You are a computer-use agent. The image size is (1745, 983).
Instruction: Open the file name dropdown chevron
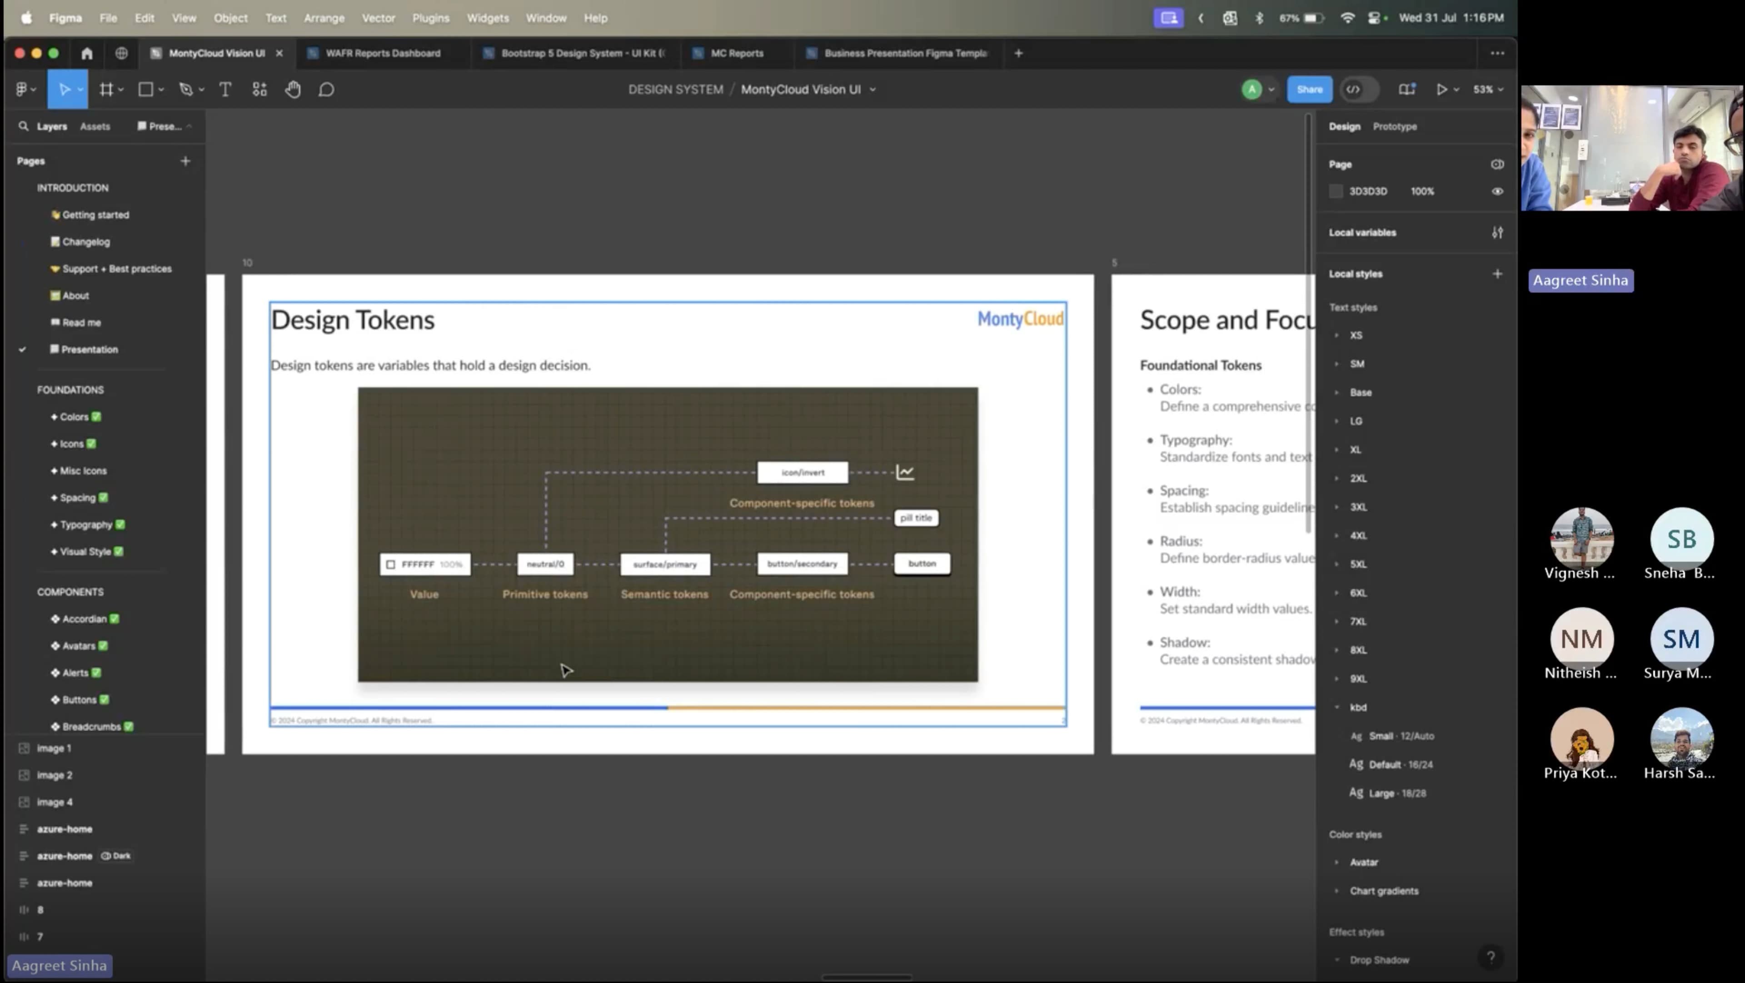(872, 90)
